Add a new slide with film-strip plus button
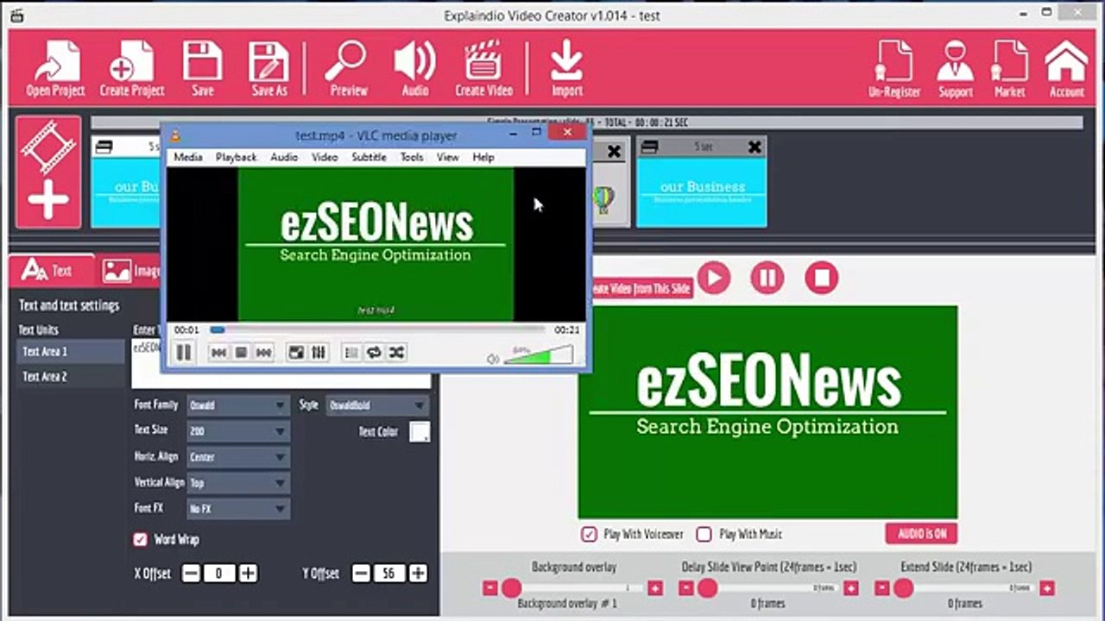1105x621 pixels. (x=48, y=172)
